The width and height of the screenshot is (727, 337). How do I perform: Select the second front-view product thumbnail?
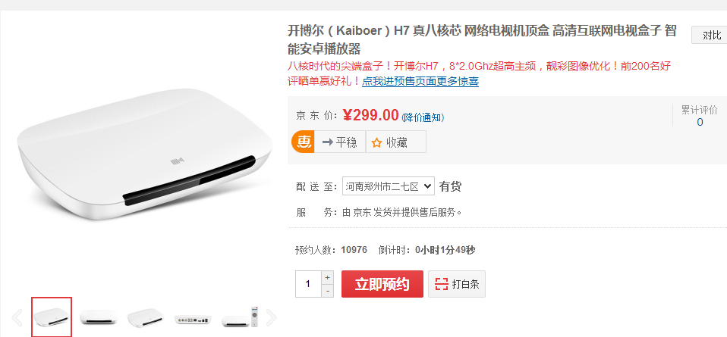[x=99, y=317]
